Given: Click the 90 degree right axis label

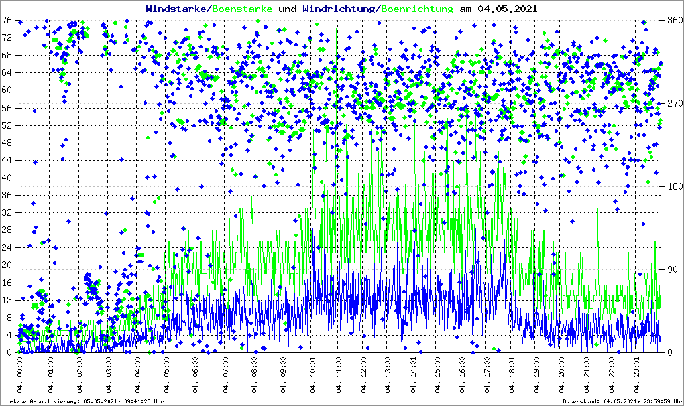Looking at the screenshot, I should (x=670, y=269).
